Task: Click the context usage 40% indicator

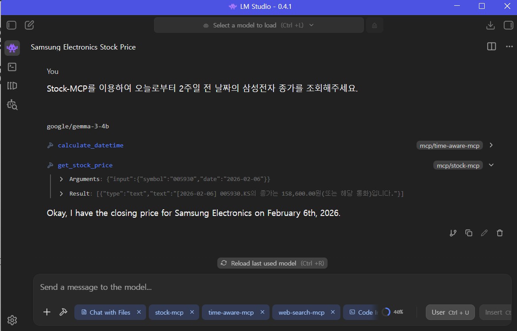Action: click(x=392, y=312)
